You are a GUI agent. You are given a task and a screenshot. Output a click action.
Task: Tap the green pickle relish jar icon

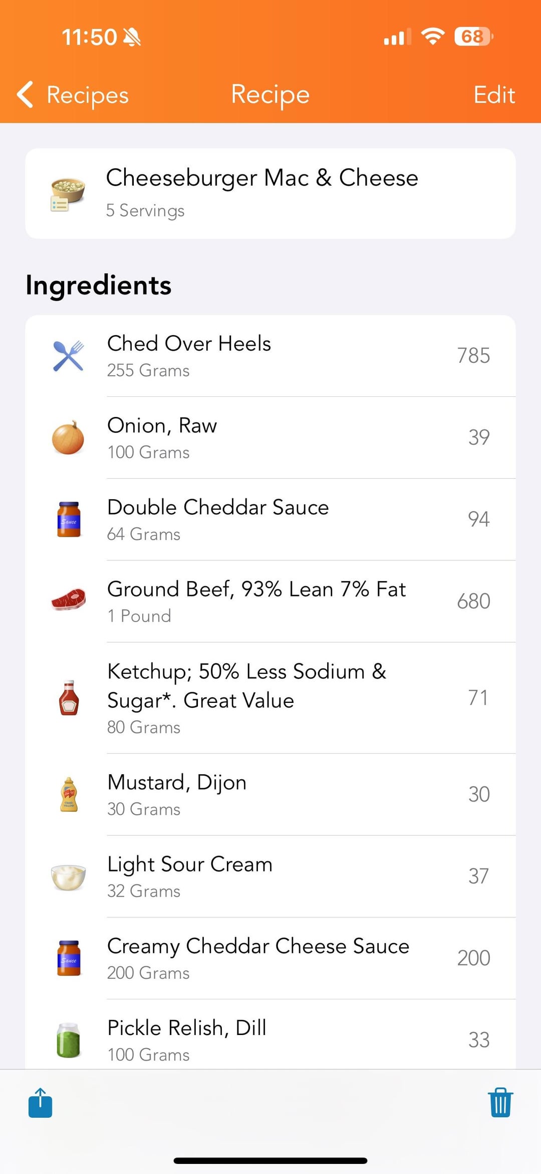coord(68,1040)
